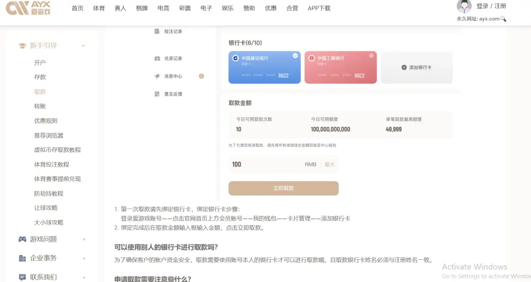The height and width of the screenshot is (282, 531).
Task: Click the 立即取款 withdraw button
Action: pyautogui.click(x=283, y=188)
